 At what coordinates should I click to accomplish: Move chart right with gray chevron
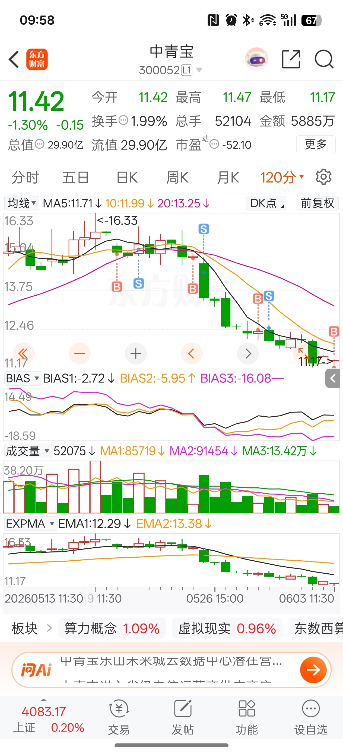[x=248, y=354]
